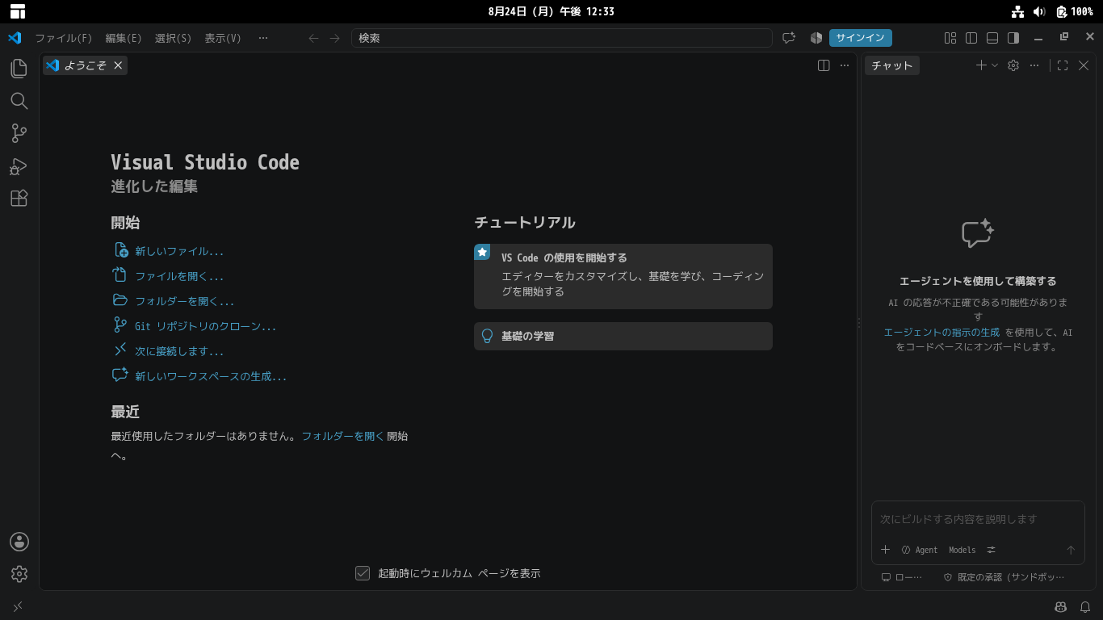Image resolution: width=1103 pixels, height=620 pixels.
Task: Click the ファイルを開く... link
Action: pyautogui.click(x=179, y=276)
